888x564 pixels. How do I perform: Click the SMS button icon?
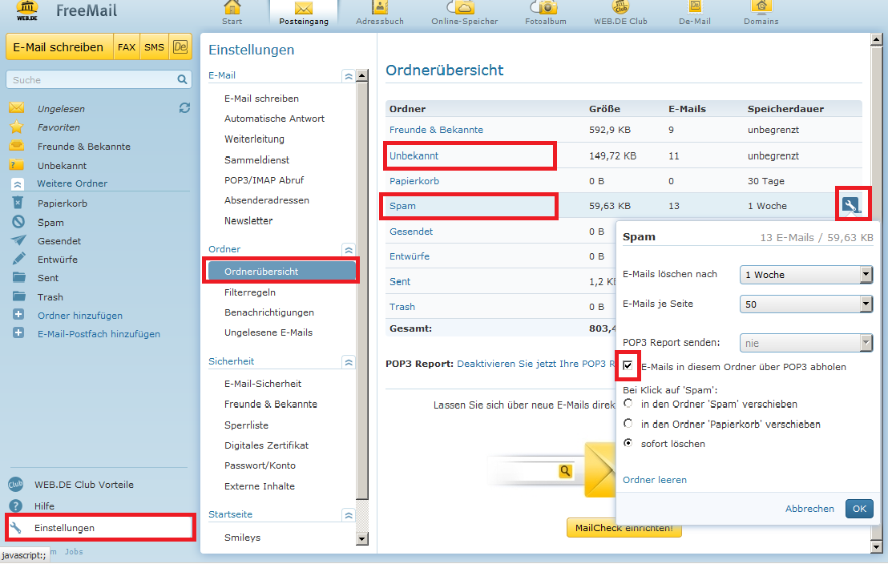tap(154, 47)
